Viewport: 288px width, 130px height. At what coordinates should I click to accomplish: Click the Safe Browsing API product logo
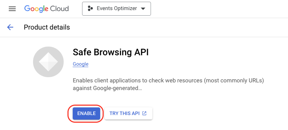pos(48,62)
